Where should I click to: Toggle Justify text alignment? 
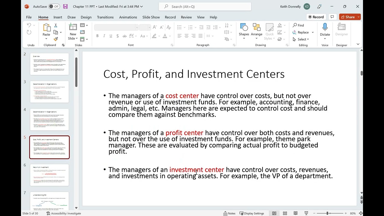point(200,36)
